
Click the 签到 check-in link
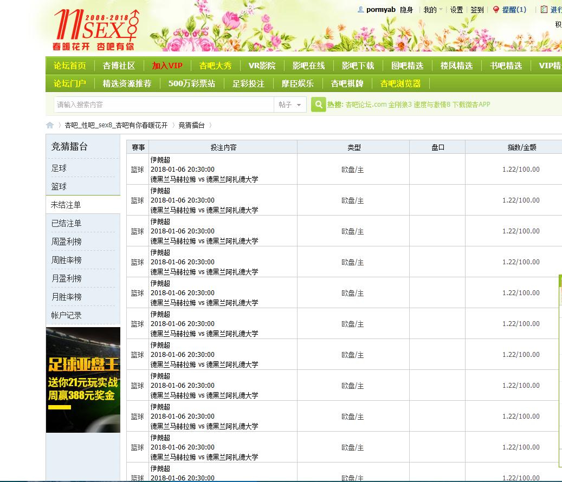pyautogui.click(x=477, y=10)
